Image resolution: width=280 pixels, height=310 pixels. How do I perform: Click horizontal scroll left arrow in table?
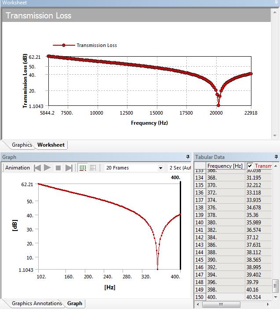coord(198,304)
